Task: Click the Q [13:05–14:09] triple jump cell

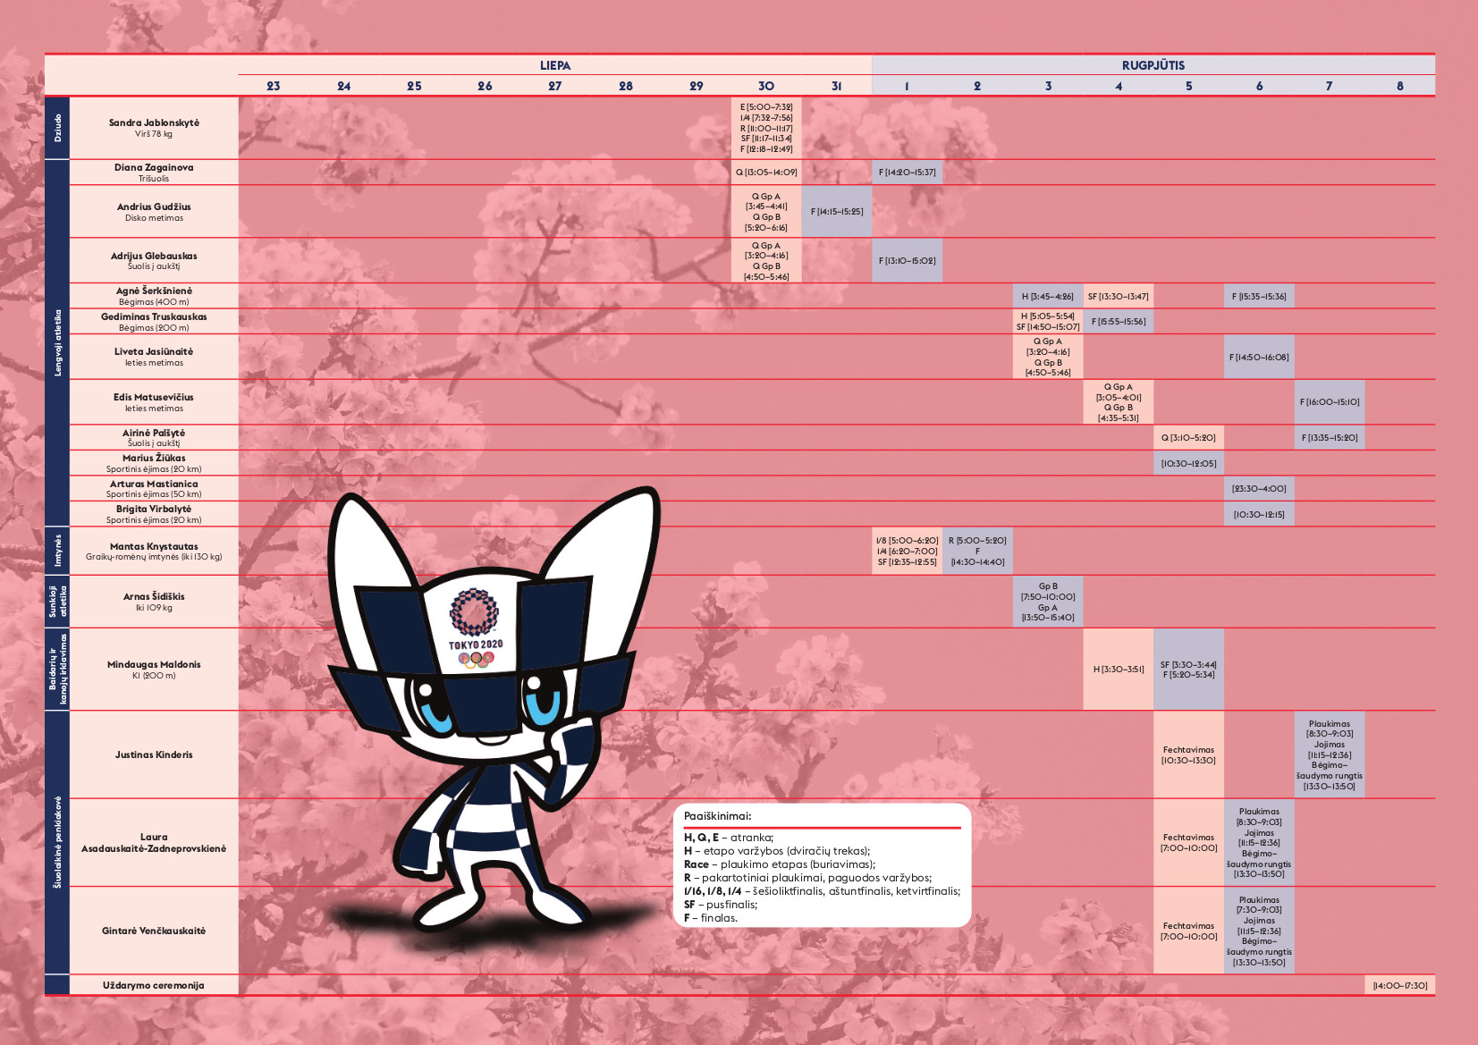Action: point(766,173)
